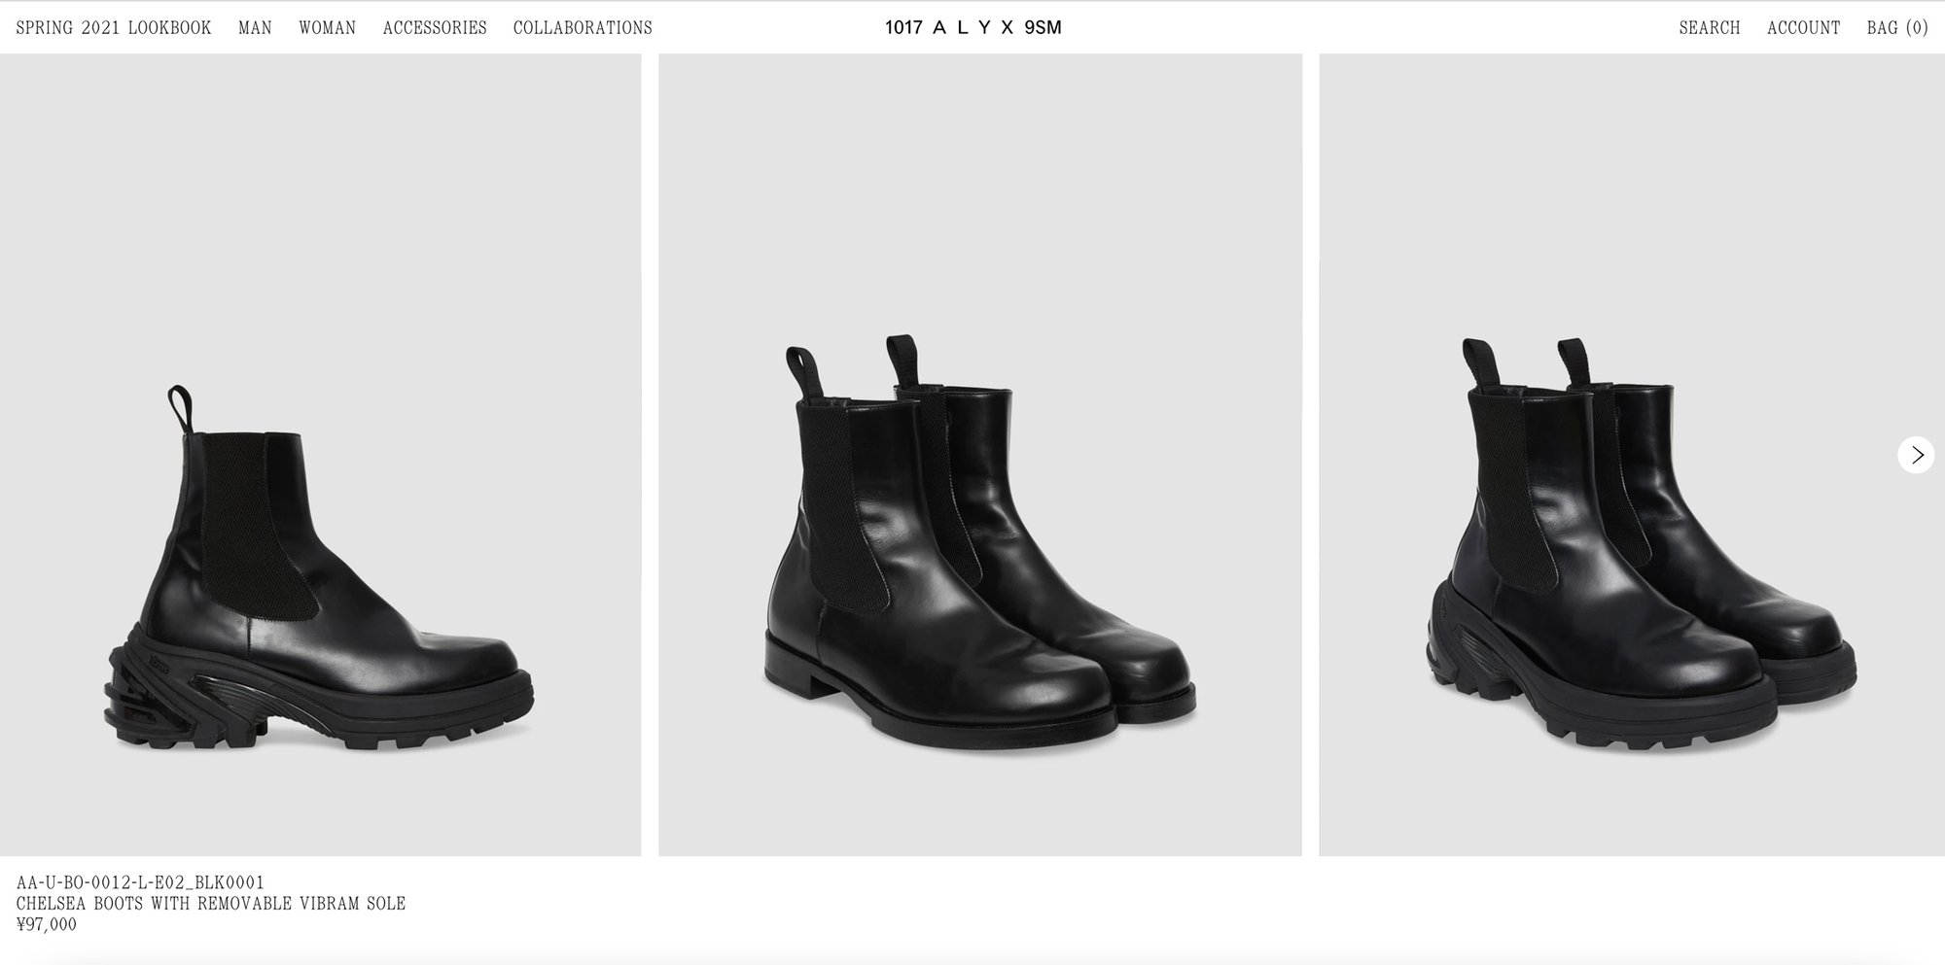
Task: Expand the Woman category menu
Action: (x=327, y=27)
